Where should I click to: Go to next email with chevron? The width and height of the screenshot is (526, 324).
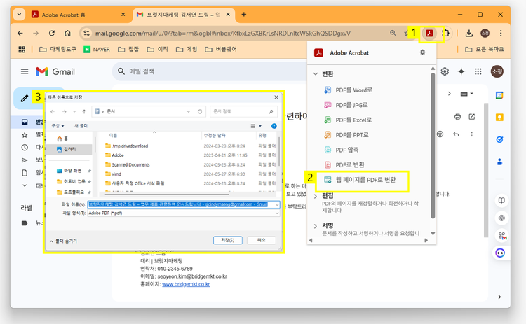449,94
